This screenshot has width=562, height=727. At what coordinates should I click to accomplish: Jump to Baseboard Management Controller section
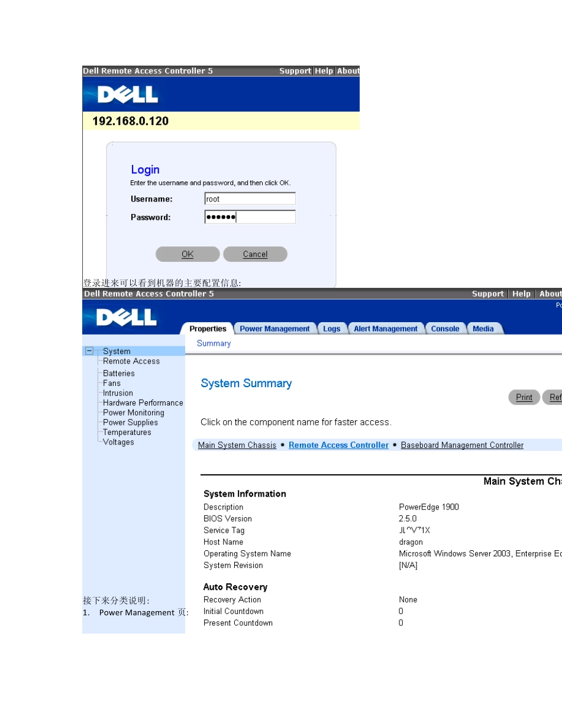[462, 445]
